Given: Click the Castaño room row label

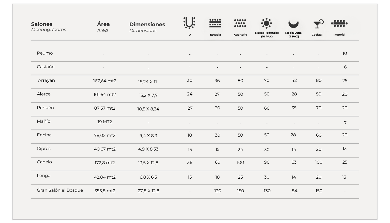Looking at the screenshot, I should (46, 67).
